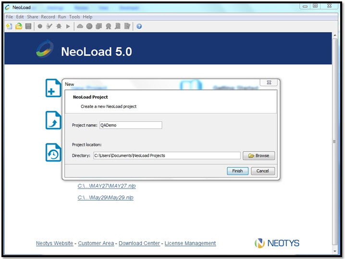Click the award ribbon toolbar icon
The image size is (345, 259).
point(108,26)
